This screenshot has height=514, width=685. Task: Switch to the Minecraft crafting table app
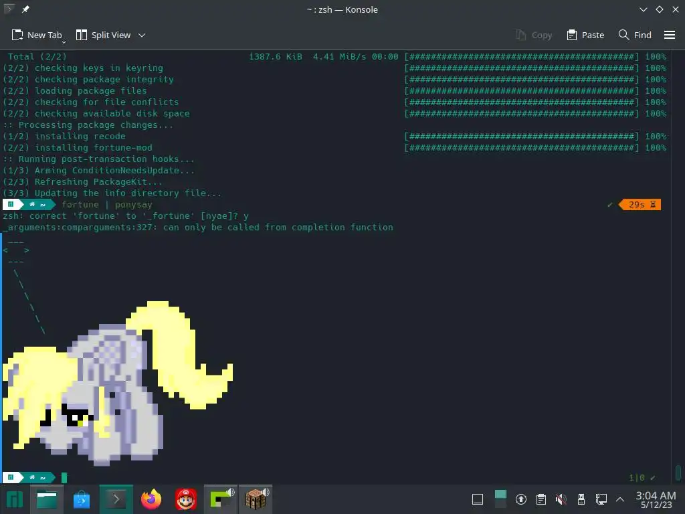click(x=256, y=499)
